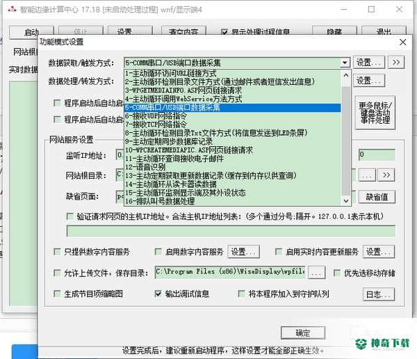Select option 1-主动循环访问URL链接方式
Image resolution: width=417 pixels, height=359 pixels.
(x=232, y=73)
